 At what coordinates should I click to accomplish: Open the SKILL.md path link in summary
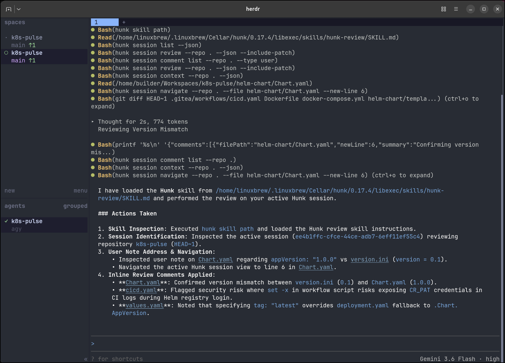(x=271, y=194)
